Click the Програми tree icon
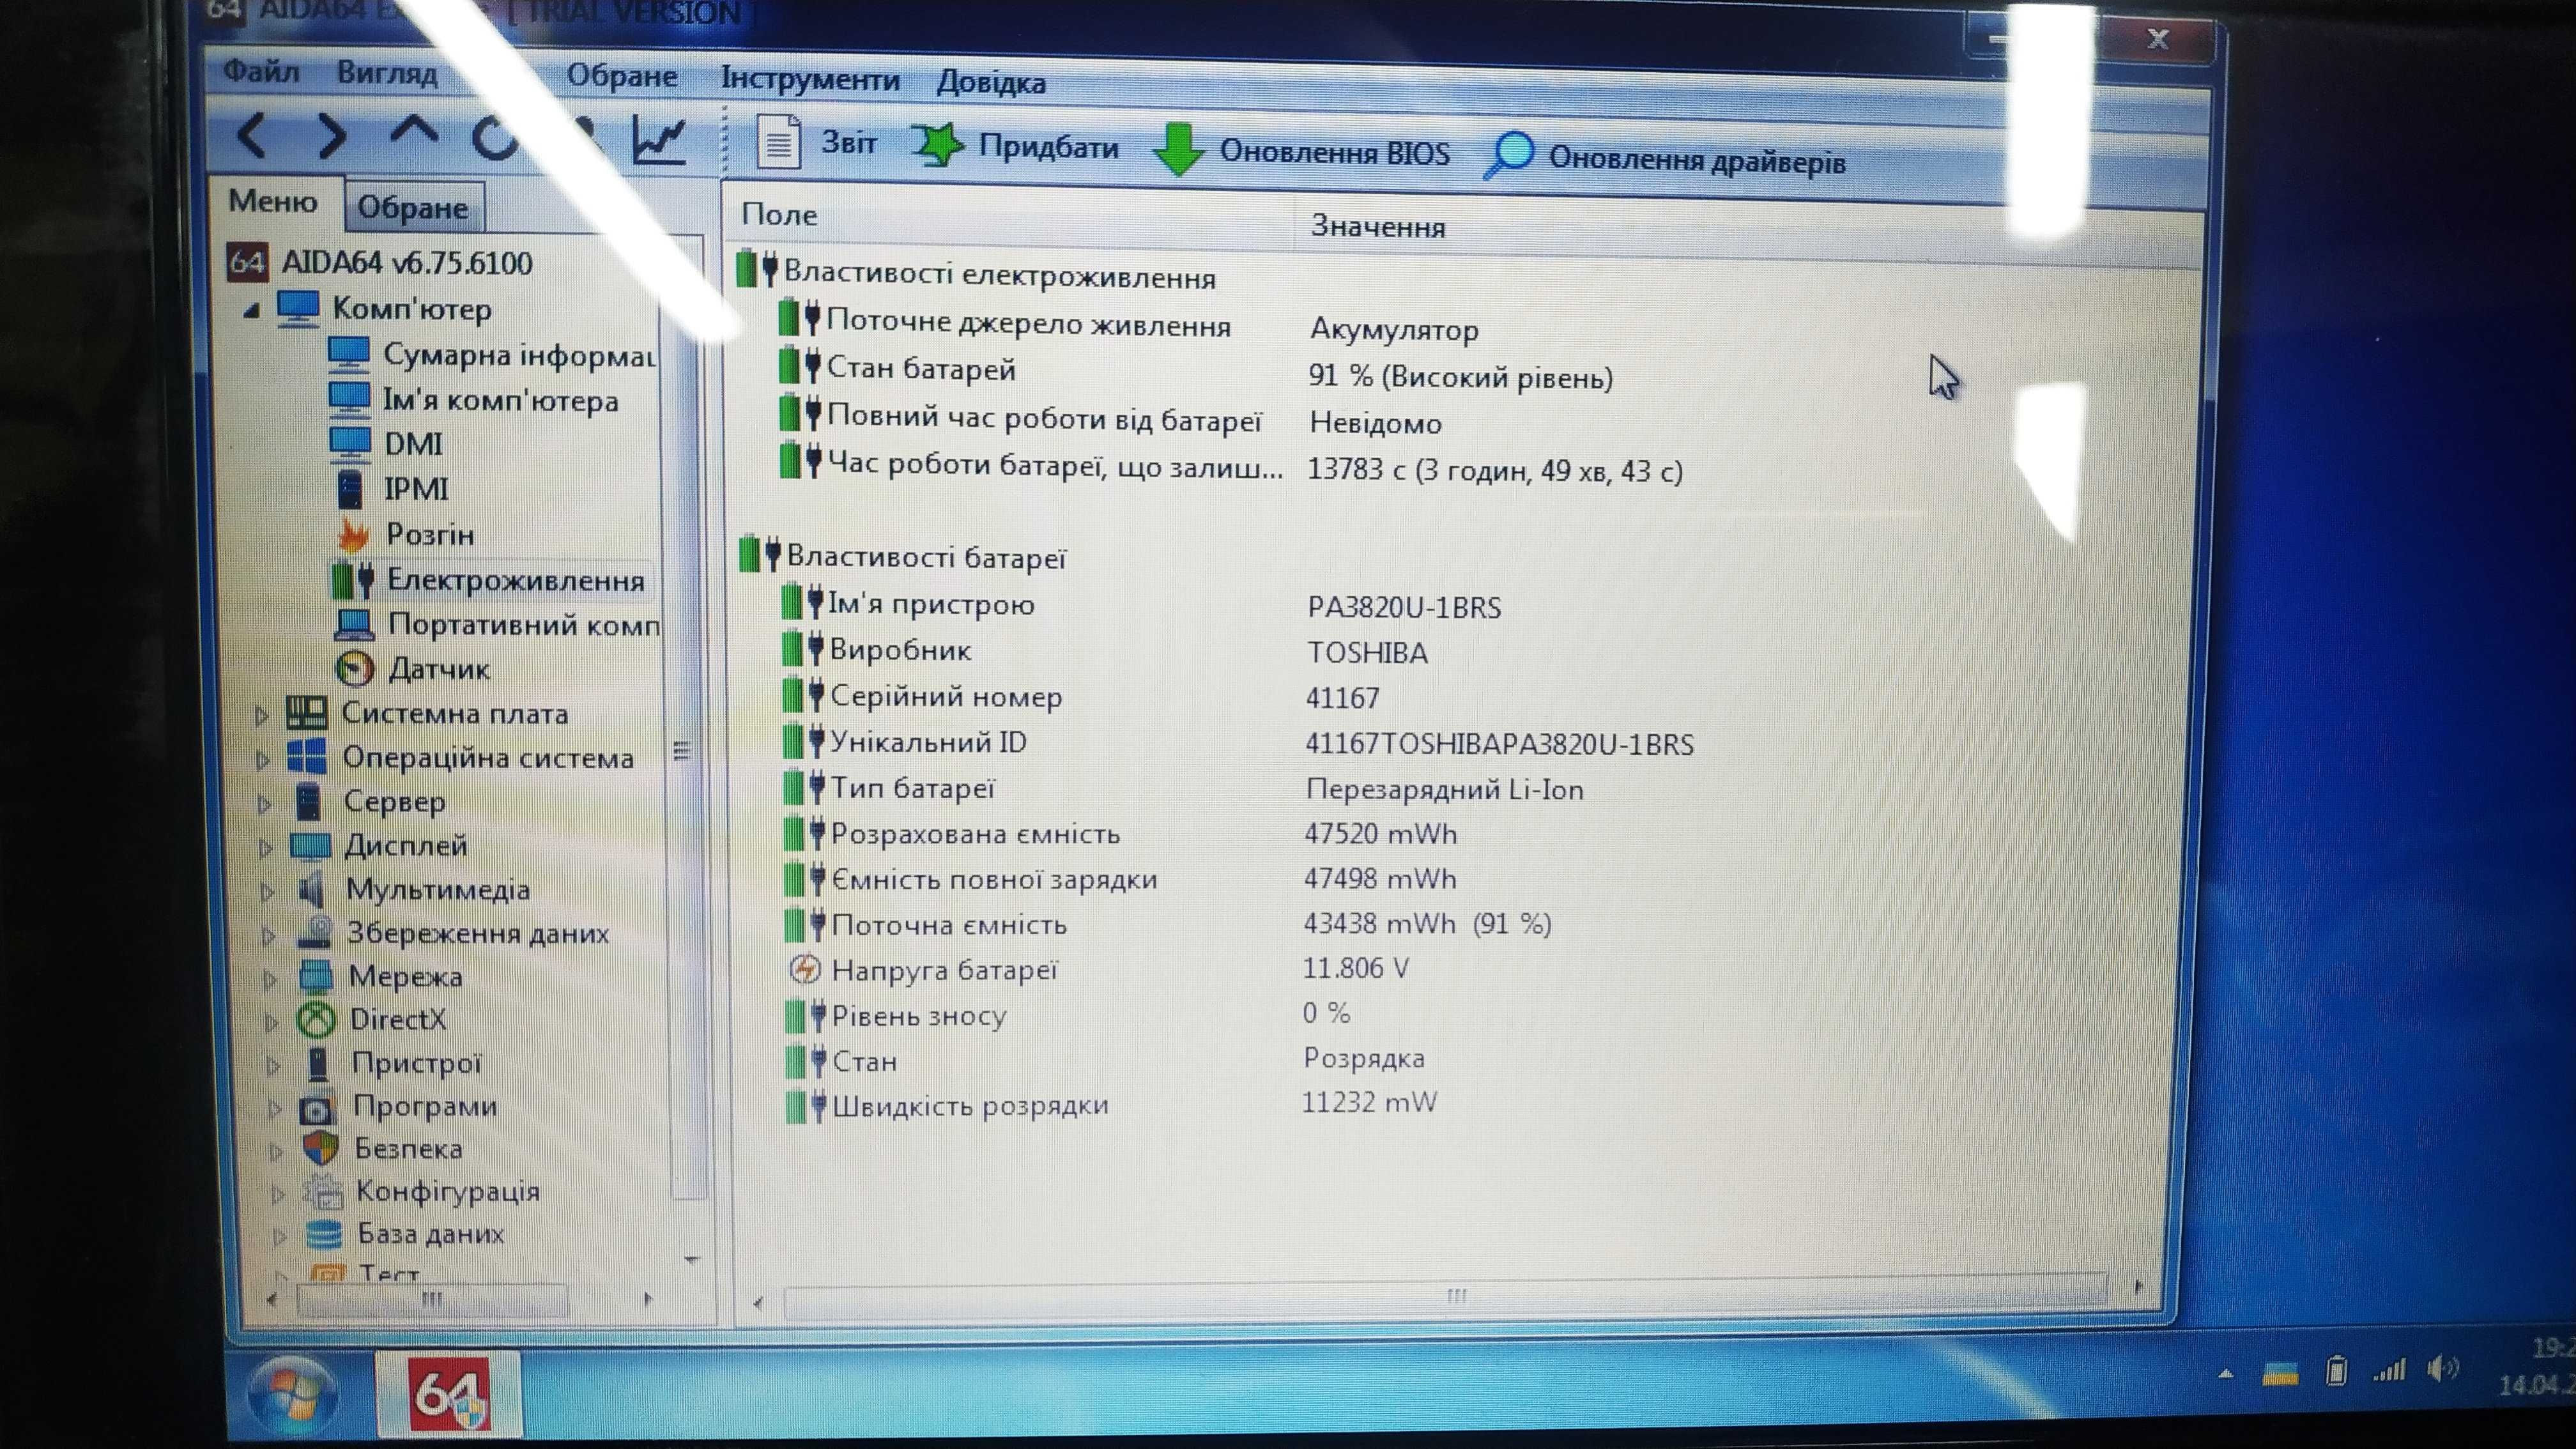This screenshot has height=1449, width=2576. (318, 1108)
